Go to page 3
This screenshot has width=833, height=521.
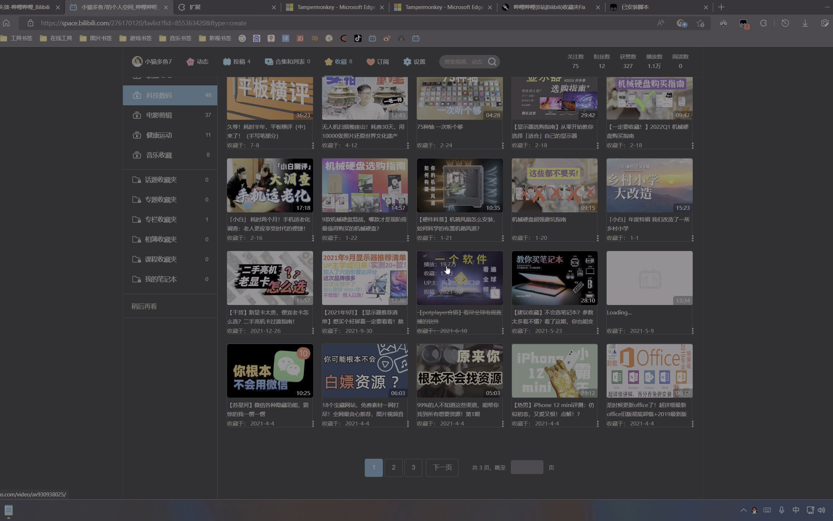[x=413, y=467]
